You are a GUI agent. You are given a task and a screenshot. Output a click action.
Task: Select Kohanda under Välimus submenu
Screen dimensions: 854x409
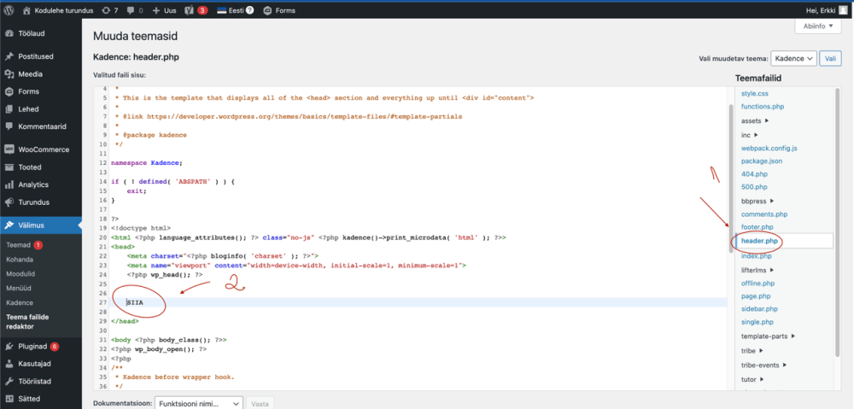pos(21,258)
